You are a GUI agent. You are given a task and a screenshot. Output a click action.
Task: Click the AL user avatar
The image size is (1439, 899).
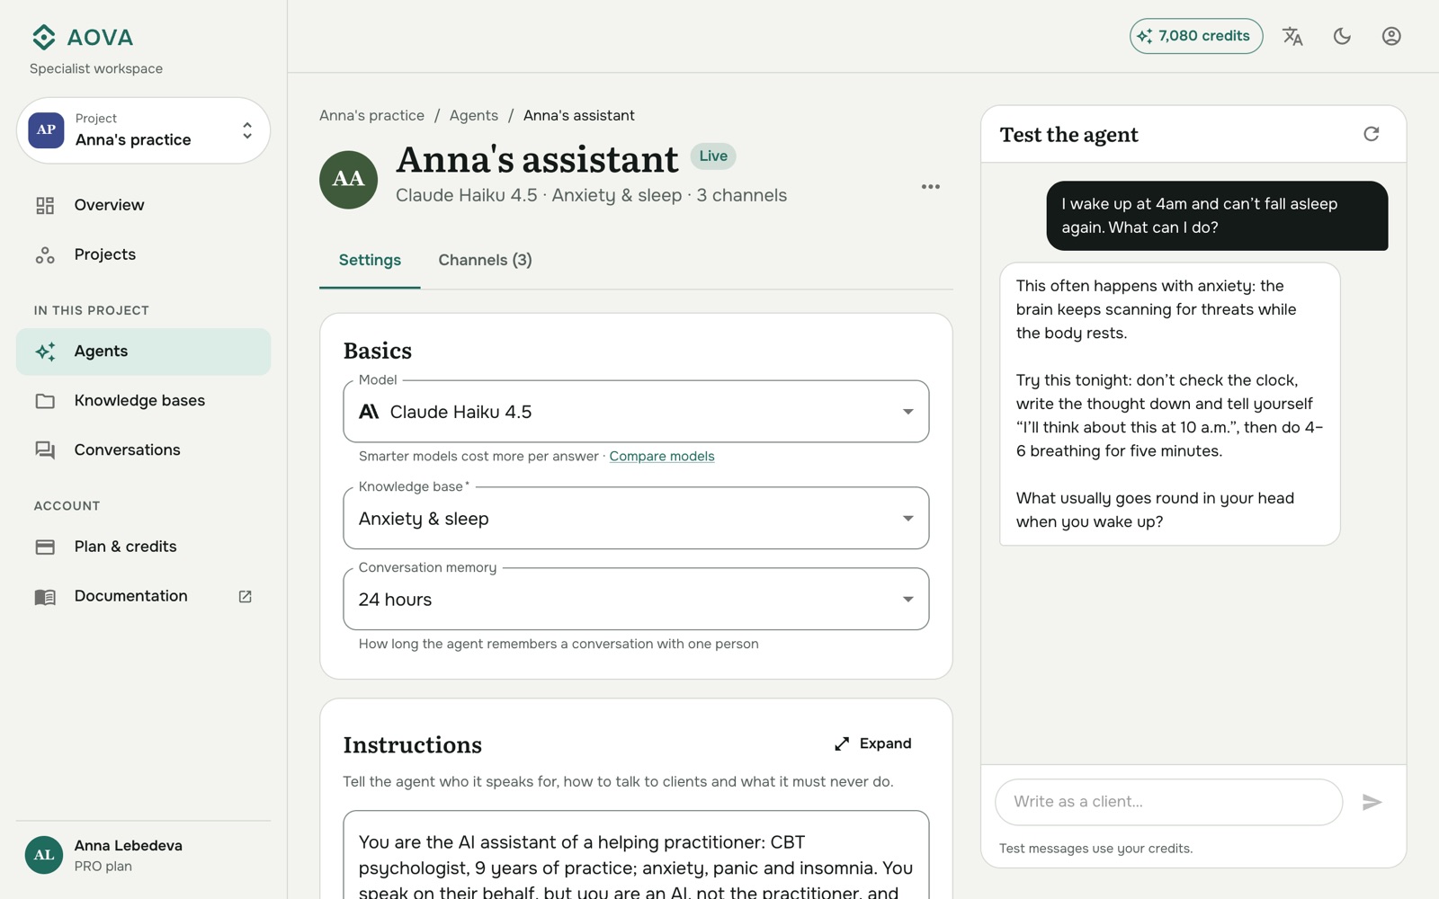click(x=44, y=855)
